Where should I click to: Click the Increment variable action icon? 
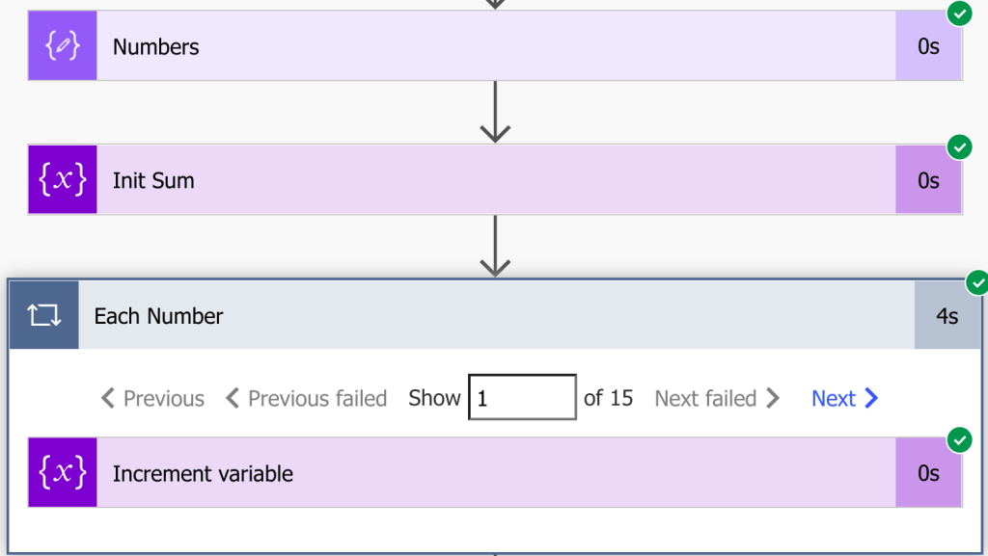pos(63,473)
